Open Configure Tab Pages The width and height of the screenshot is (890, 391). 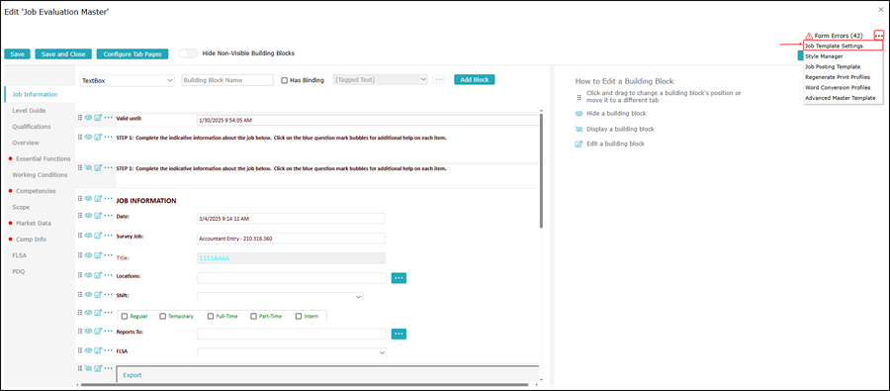(133, 54)
